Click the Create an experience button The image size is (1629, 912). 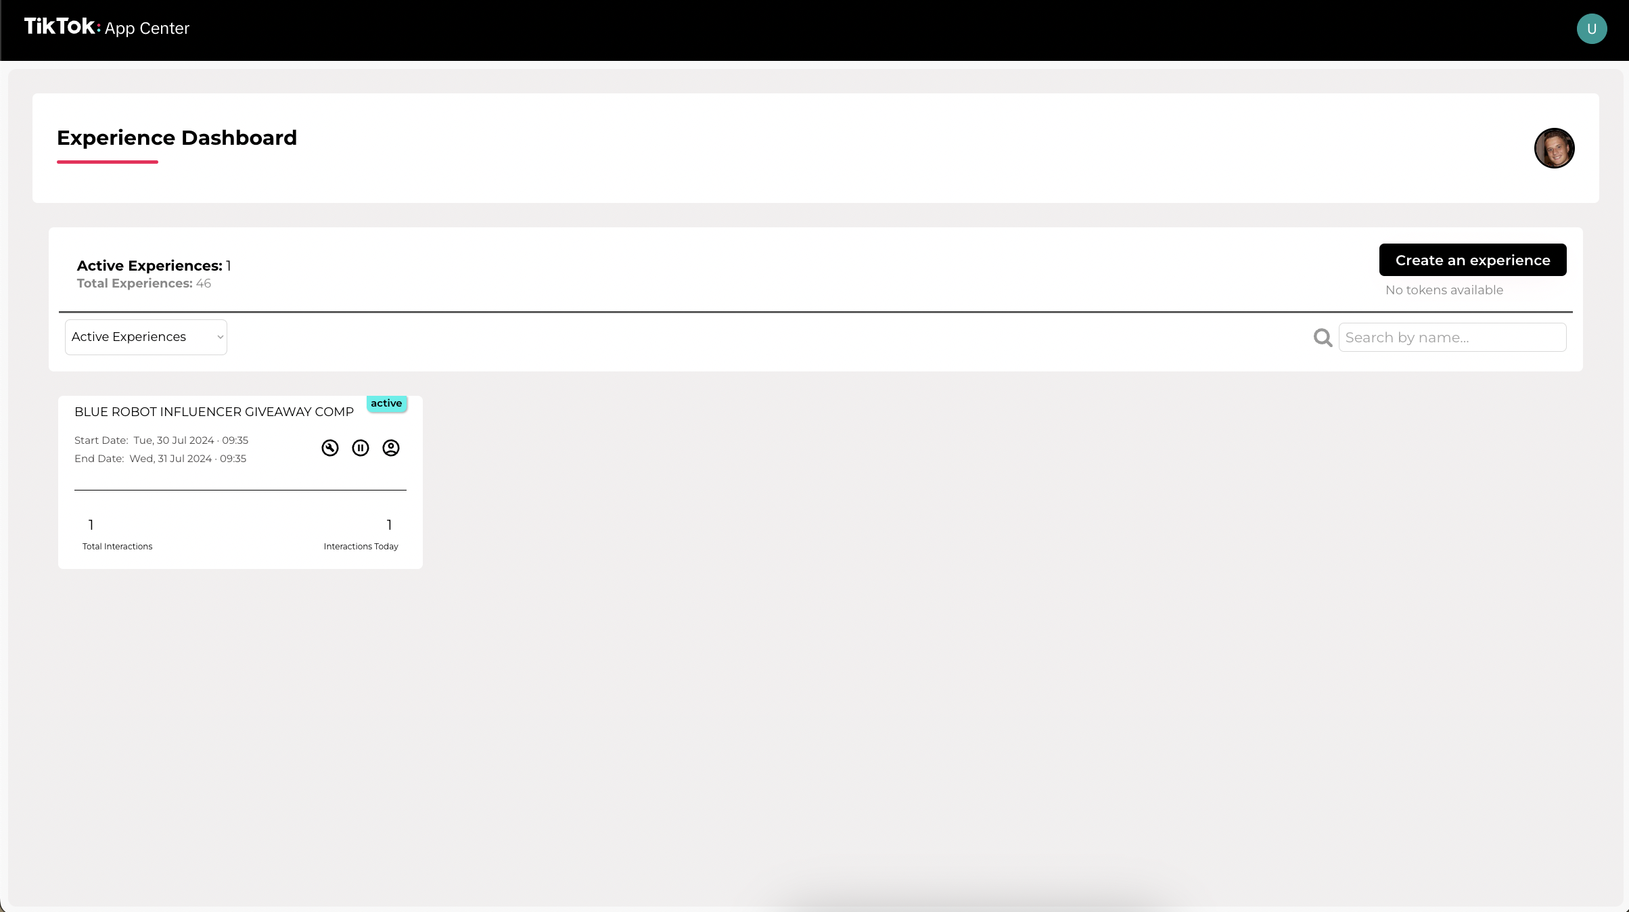pyautogui.click(x=1473, y=260)
